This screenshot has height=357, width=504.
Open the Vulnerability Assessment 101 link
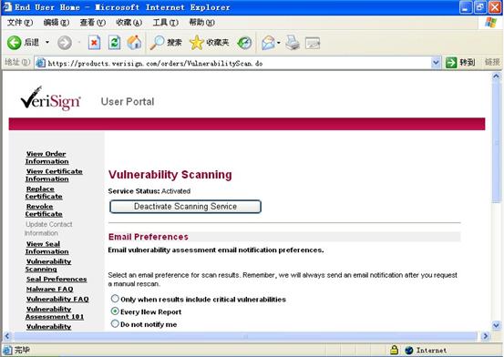(x=55, y=312)
